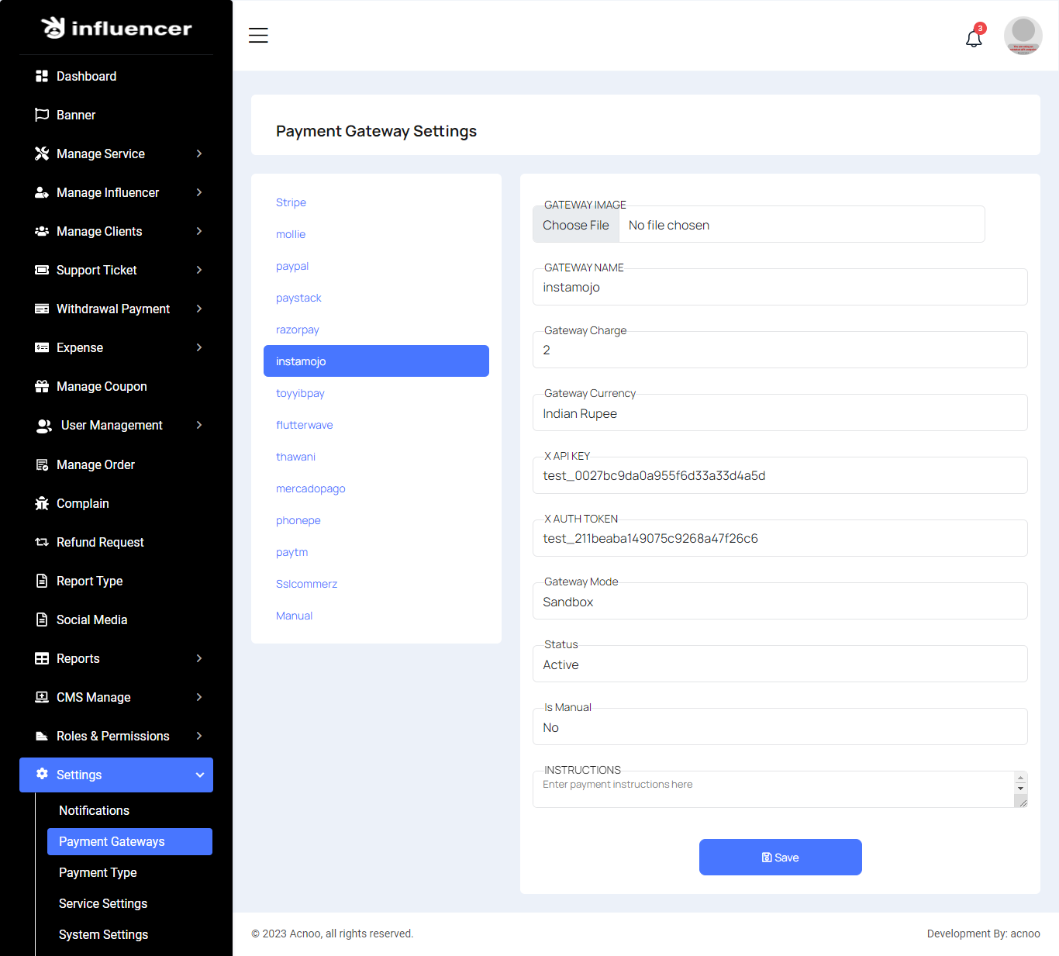The width and height of the screenshot is (1059, 956).
Task: Click the Settings gear icon
Action: [42, 774]
